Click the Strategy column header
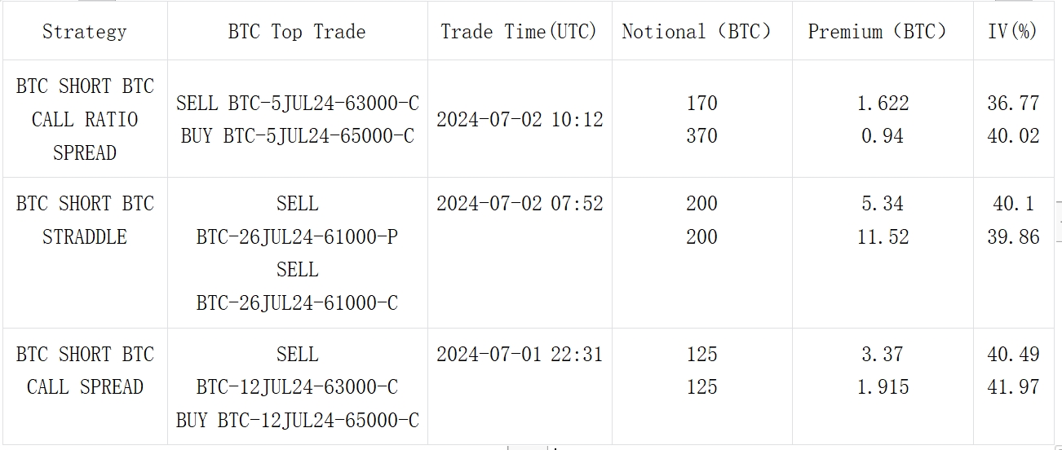This screenshot has height=450, width=1062. pyautogui.click(x=85, y=32)
